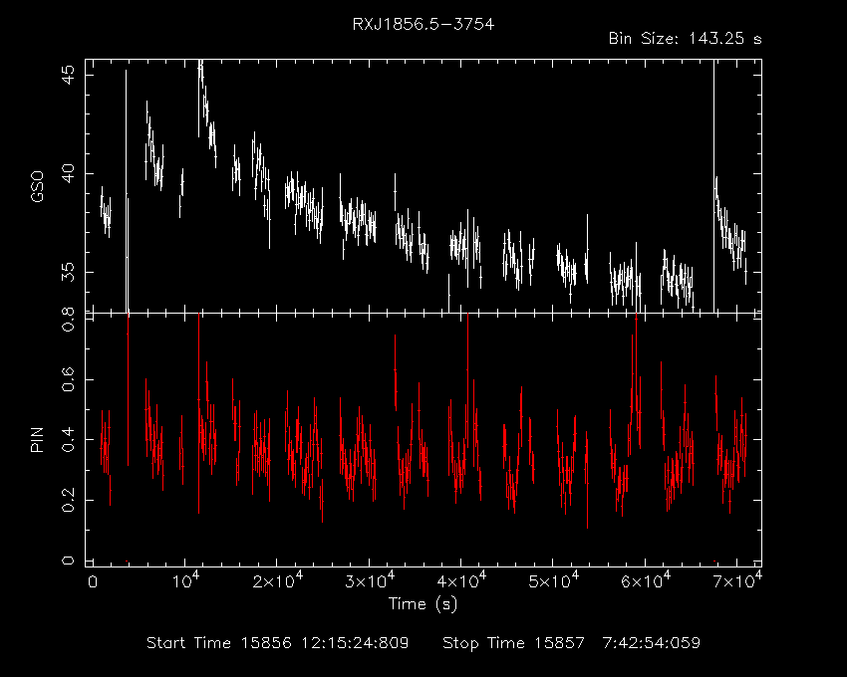Click the 4×10^4 time axis label
This screenshot has width=847, height=677.
pos(461,580)
